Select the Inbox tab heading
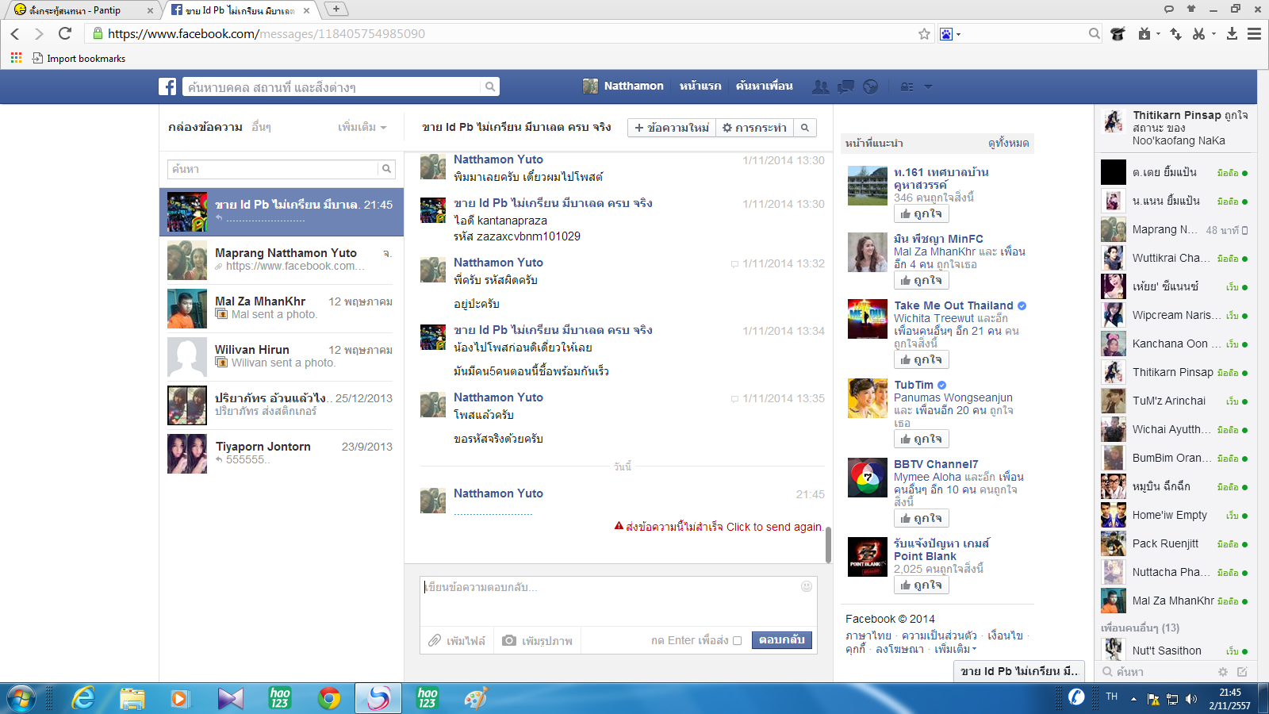The height and width of the screenshot is (714, 1269). tap(205, 127)
